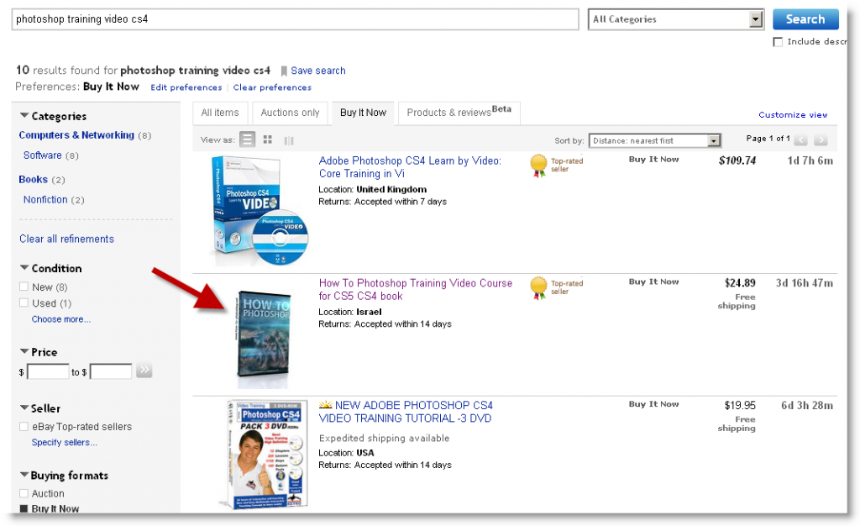Toggle Include description checkbox
This screenshot has width=860, height=526.
coord(778,42)
